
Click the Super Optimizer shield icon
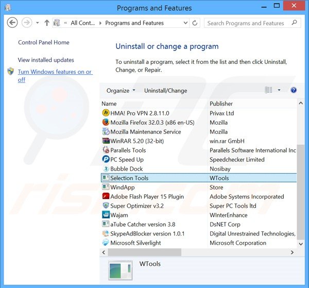(x=106, y=206)
